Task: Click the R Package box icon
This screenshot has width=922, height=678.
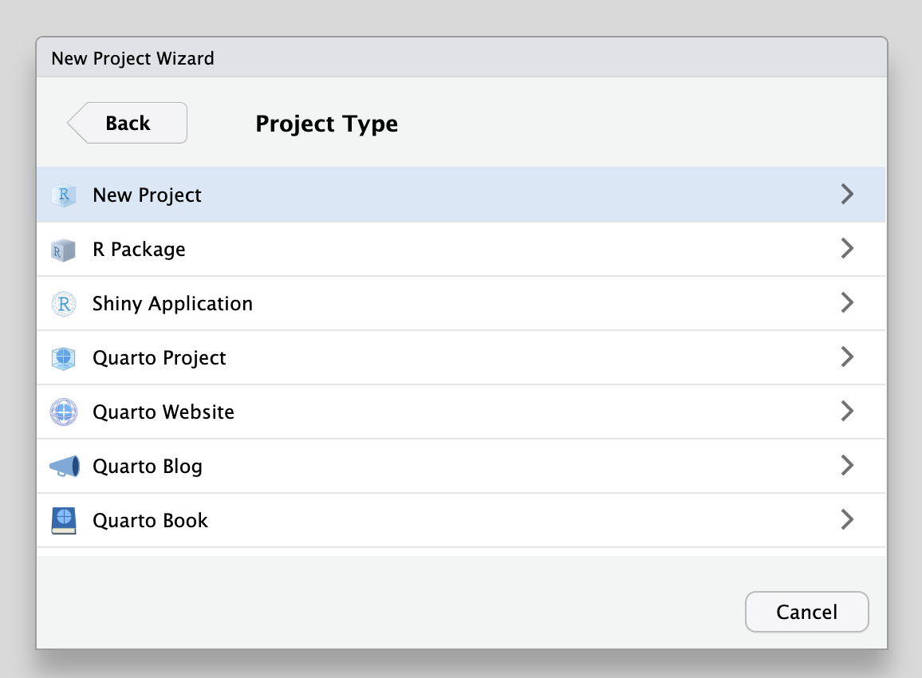Action: (x=64, y=250)
